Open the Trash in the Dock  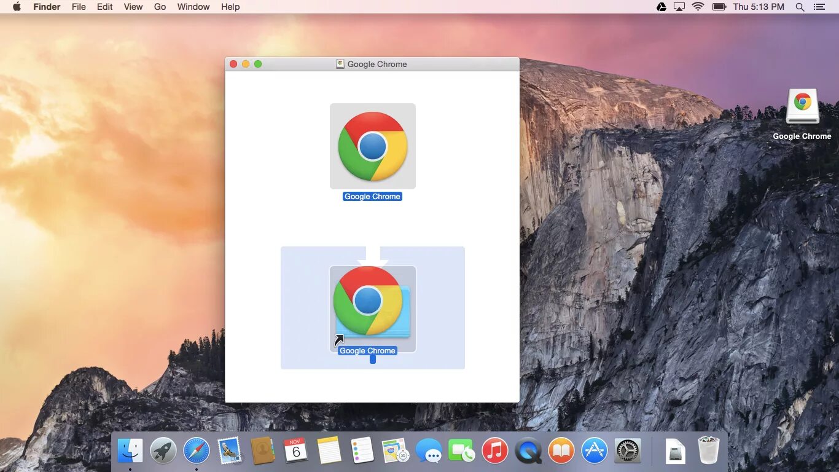tap(709, 451)
